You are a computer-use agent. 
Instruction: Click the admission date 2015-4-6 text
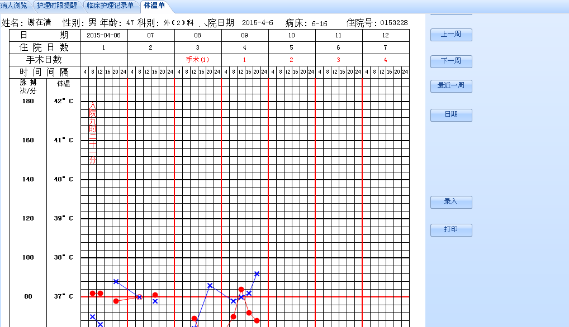(257, 23)
